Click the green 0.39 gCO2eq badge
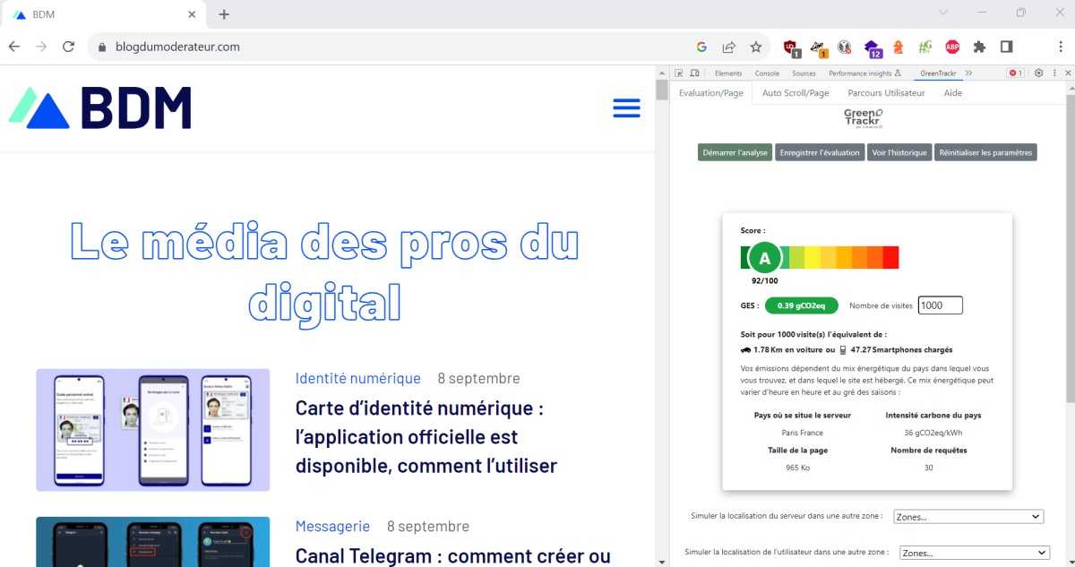The image size is (1075, 567). [x=801, y=305]
